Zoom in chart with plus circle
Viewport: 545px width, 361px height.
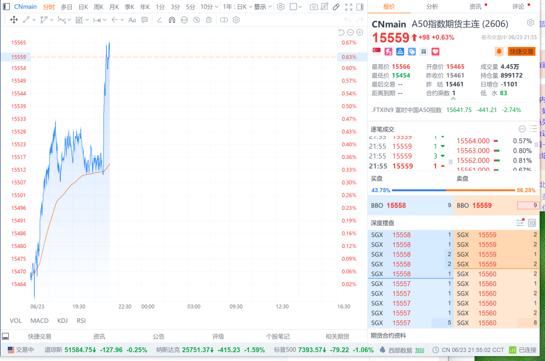pos(360,32)
